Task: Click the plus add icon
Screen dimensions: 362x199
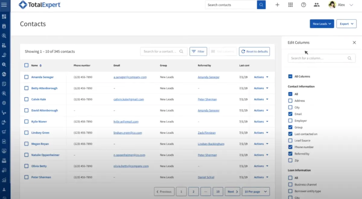Action: point(277,5)
